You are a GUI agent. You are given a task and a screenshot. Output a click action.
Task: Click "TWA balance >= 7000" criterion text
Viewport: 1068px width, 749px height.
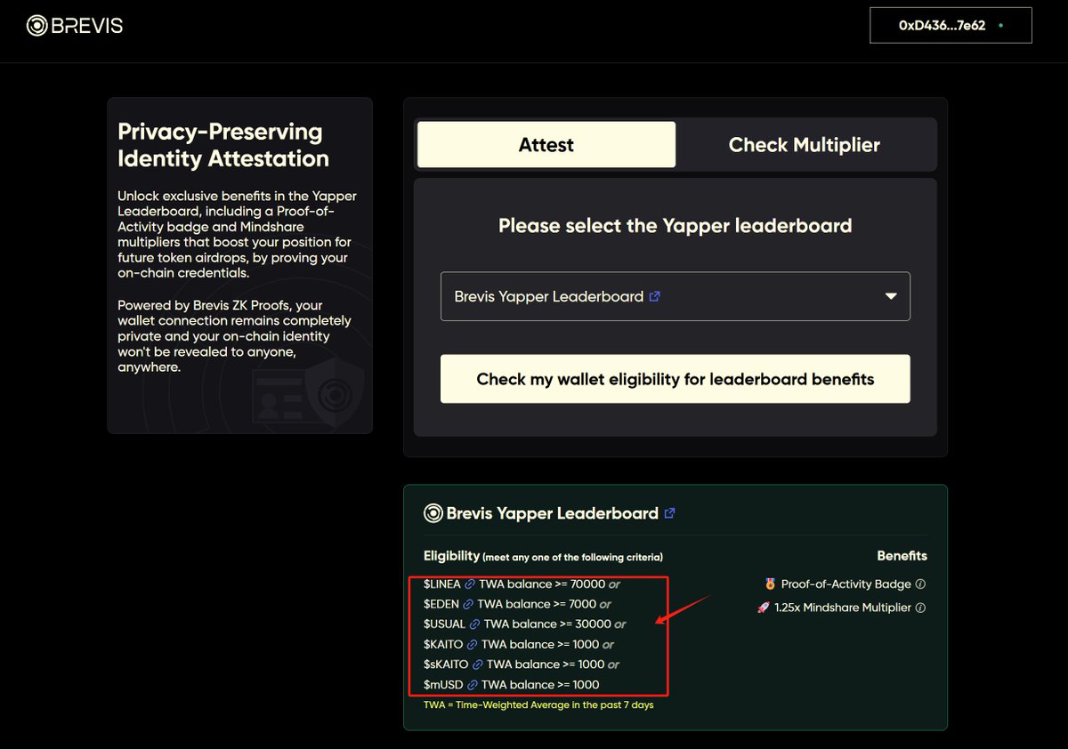tap(537, 604)
